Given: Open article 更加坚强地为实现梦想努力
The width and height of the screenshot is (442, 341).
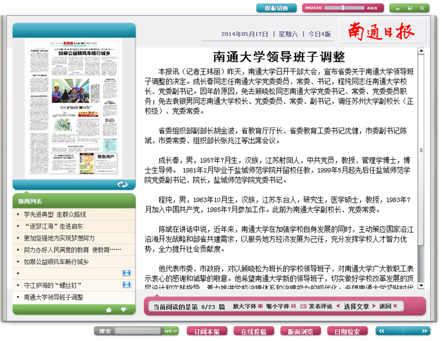Looking at the screenshot, I should click(59, 239).
